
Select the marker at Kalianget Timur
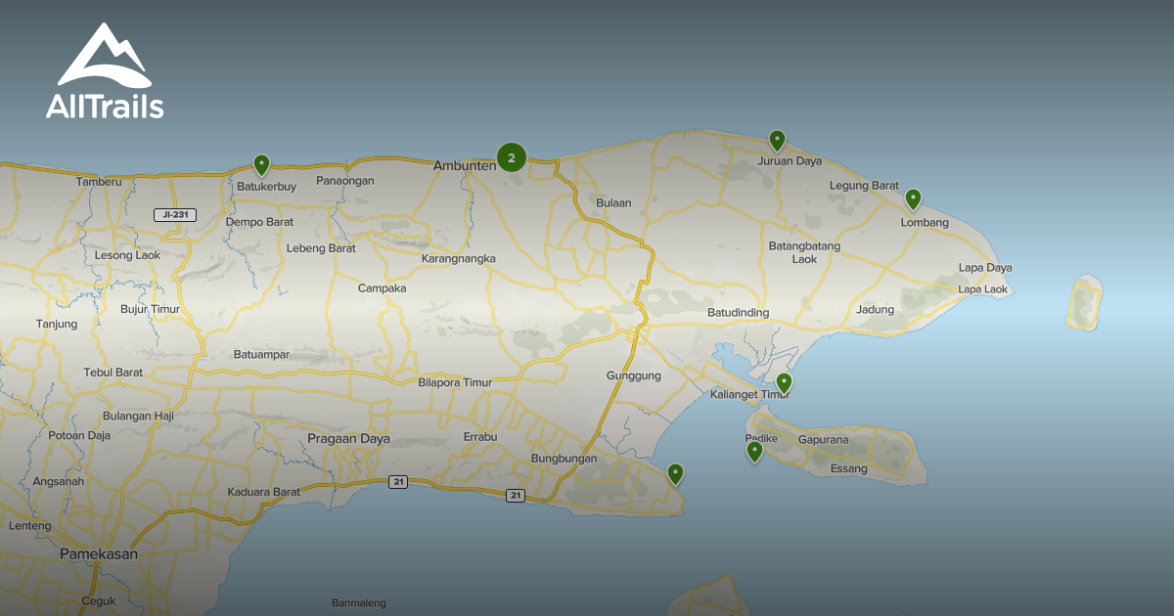click(784, 383)
